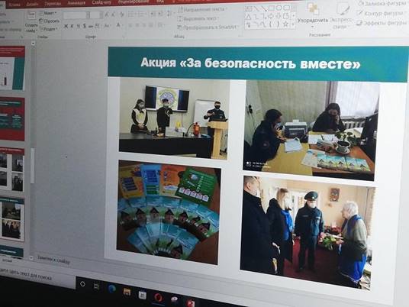Switch to the Анимация ribbon tab

[76, 3]
